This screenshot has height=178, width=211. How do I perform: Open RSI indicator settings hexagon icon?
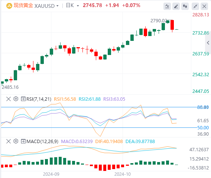[x=16, y=99]
